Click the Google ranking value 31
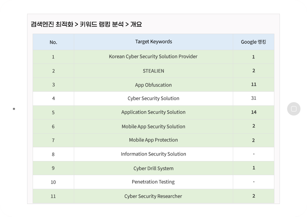Viewport: 307px width, 217px height. tap(253, 98)
